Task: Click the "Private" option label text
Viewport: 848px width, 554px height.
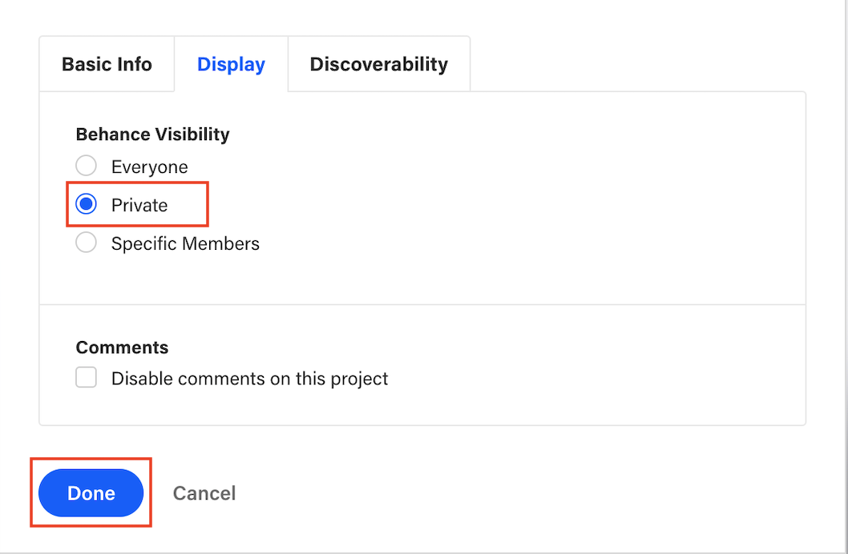Action: pyautogui.click(x=139, y=206)
